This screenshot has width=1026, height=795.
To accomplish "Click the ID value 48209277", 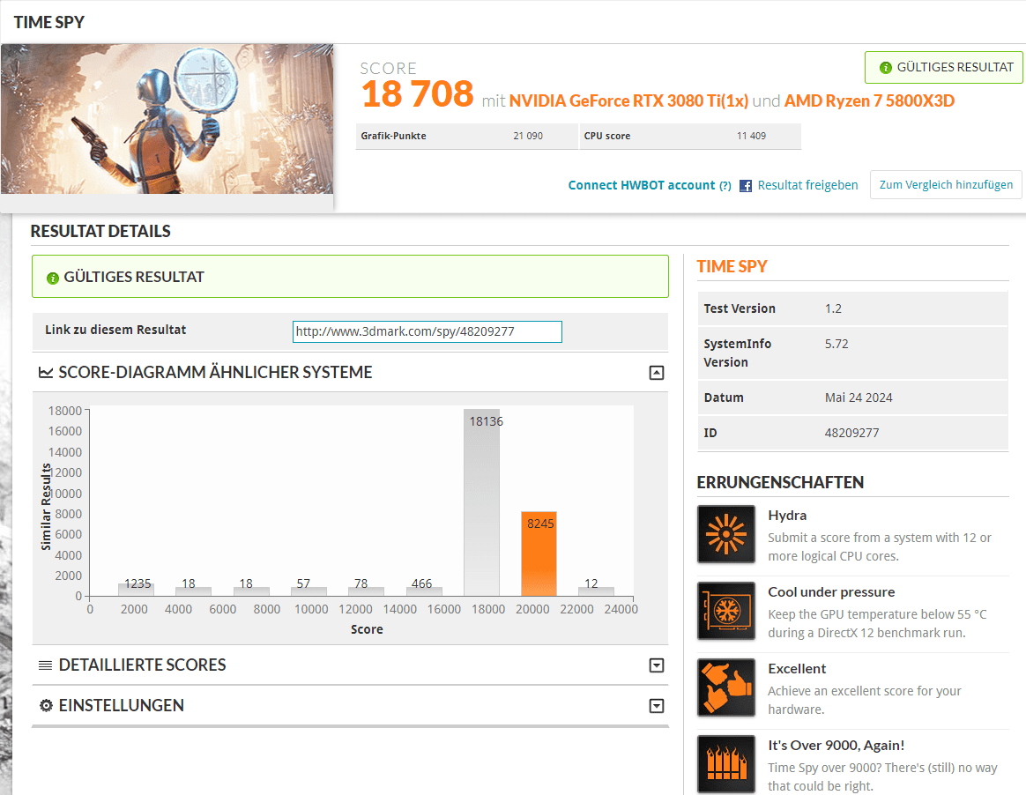I will 851,433.
